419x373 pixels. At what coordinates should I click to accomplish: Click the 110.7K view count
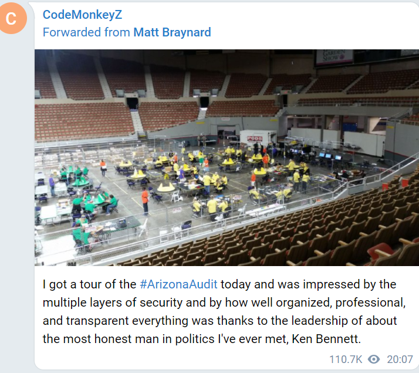coord(346,359)
